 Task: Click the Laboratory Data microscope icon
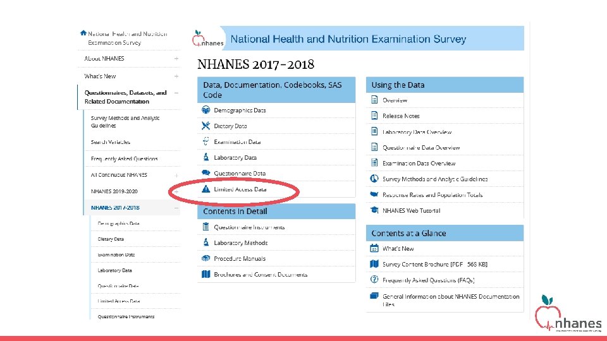[x=206, y=157]
